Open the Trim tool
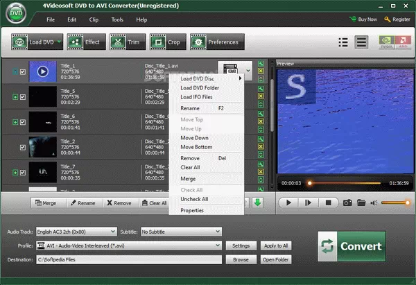 point(128,42)
